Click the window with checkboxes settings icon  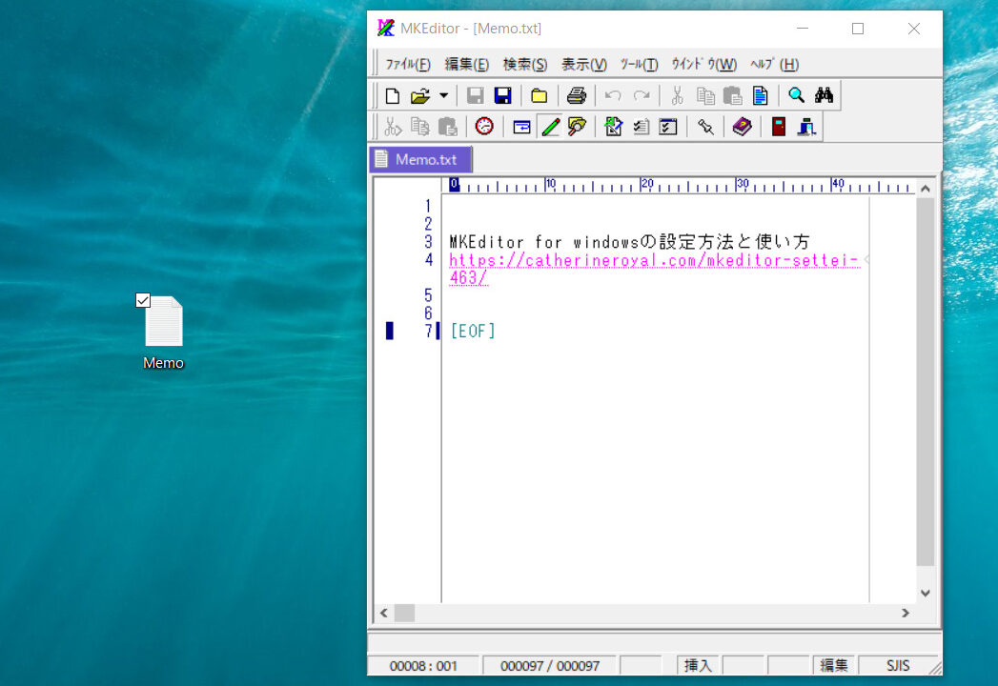coord(668,127)
